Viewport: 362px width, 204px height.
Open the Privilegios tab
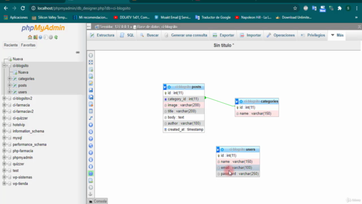(x=313, y=35)
